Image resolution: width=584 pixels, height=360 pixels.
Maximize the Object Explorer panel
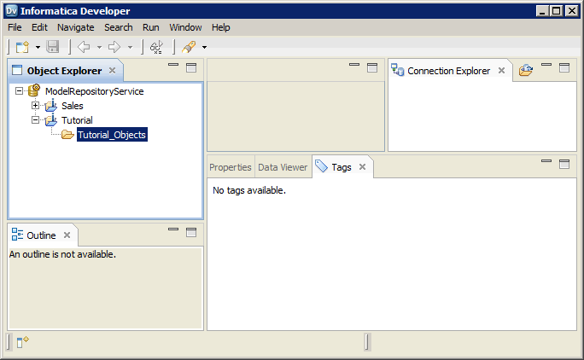(191, 67)
